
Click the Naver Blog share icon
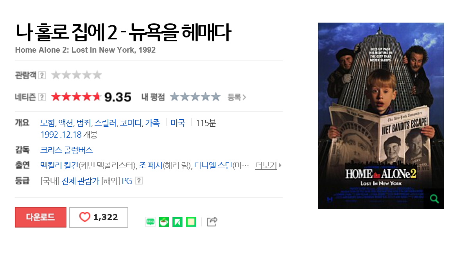[x=150, y=222]
